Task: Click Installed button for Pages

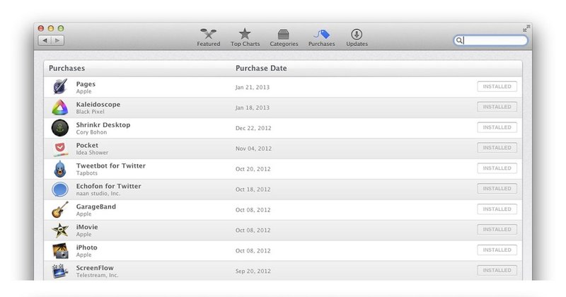Action: [x=497, y=86]
